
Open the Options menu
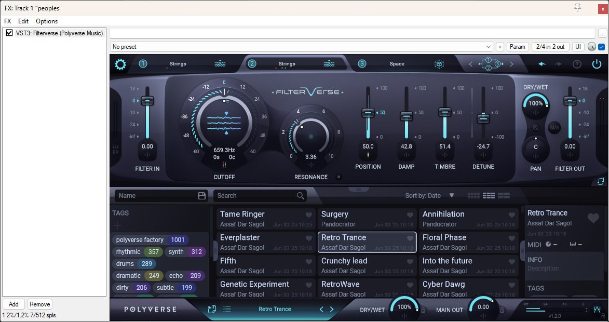click(x=47, y=21)
